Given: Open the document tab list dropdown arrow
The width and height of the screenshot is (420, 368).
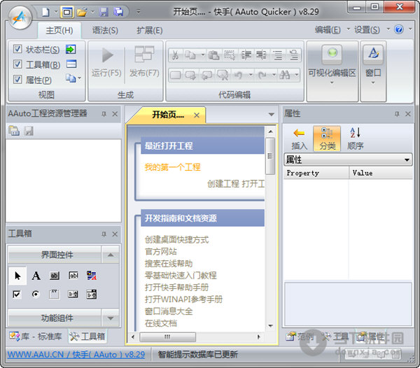Looking at the screenshot, I should point(272,115).
